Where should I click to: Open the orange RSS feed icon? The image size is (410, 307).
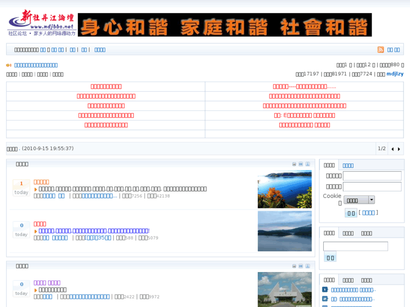click(381, 50)
